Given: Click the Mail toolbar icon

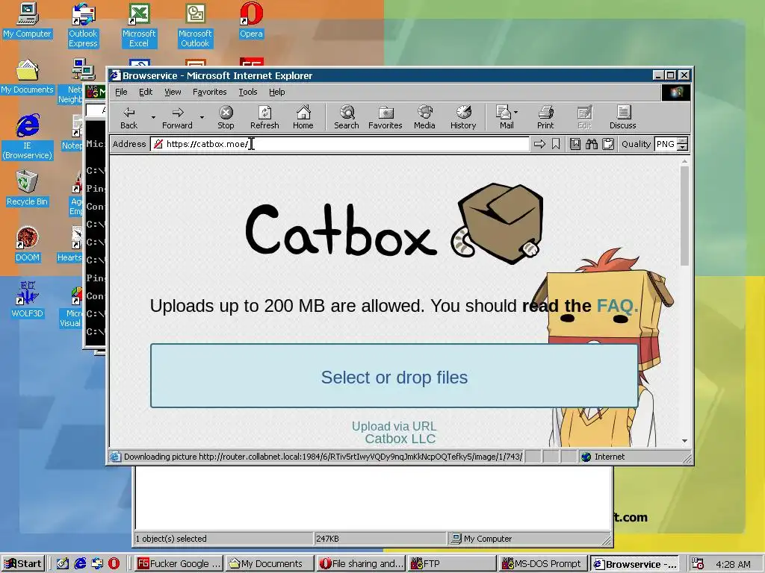Looking at the screenshot, I should 504,118.
